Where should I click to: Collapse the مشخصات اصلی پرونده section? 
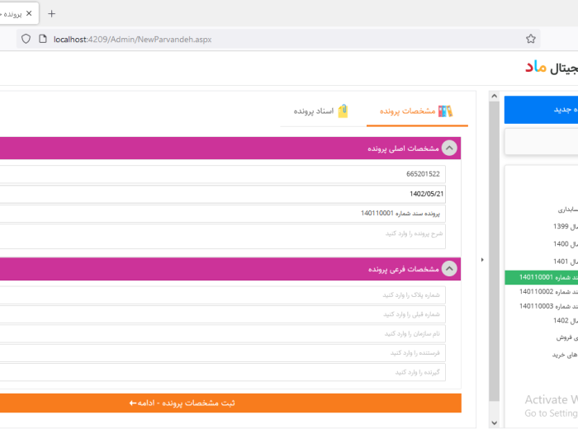[449, 148]
